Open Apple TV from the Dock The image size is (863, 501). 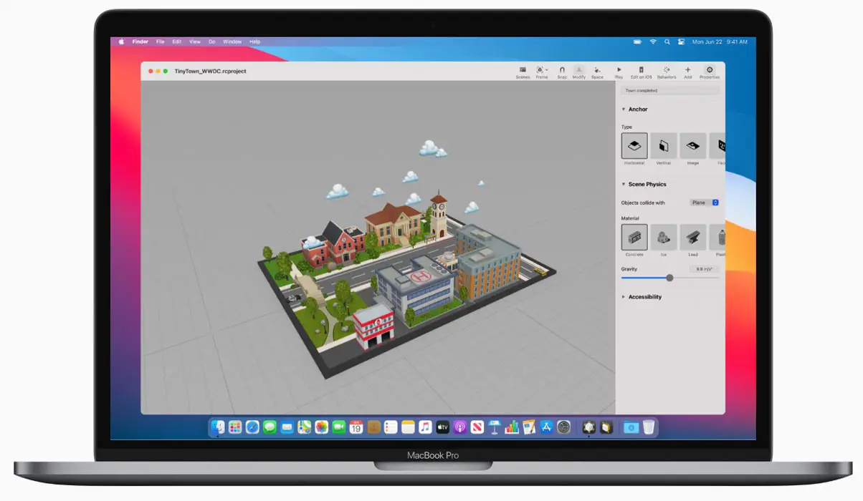[x=443, y=427]
